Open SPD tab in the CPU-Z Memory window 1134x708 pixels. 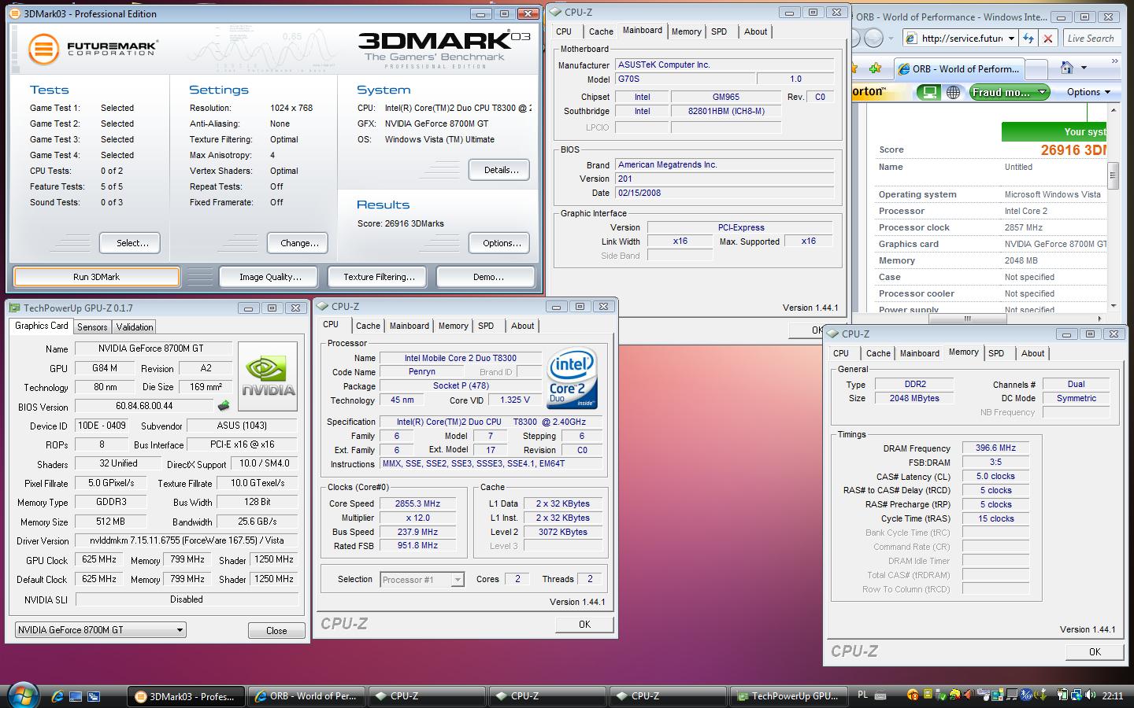[x=996, y=353]
